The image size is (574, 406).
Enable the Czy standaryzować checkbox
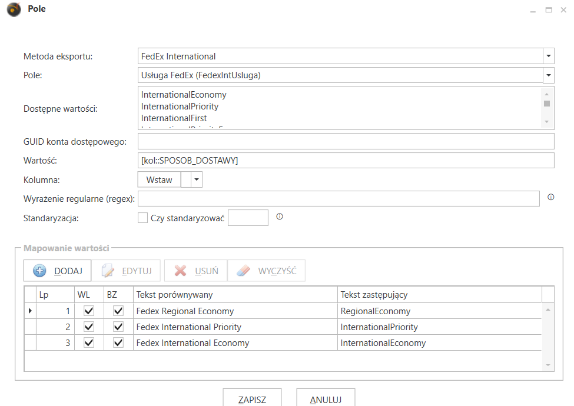point(143,218)
